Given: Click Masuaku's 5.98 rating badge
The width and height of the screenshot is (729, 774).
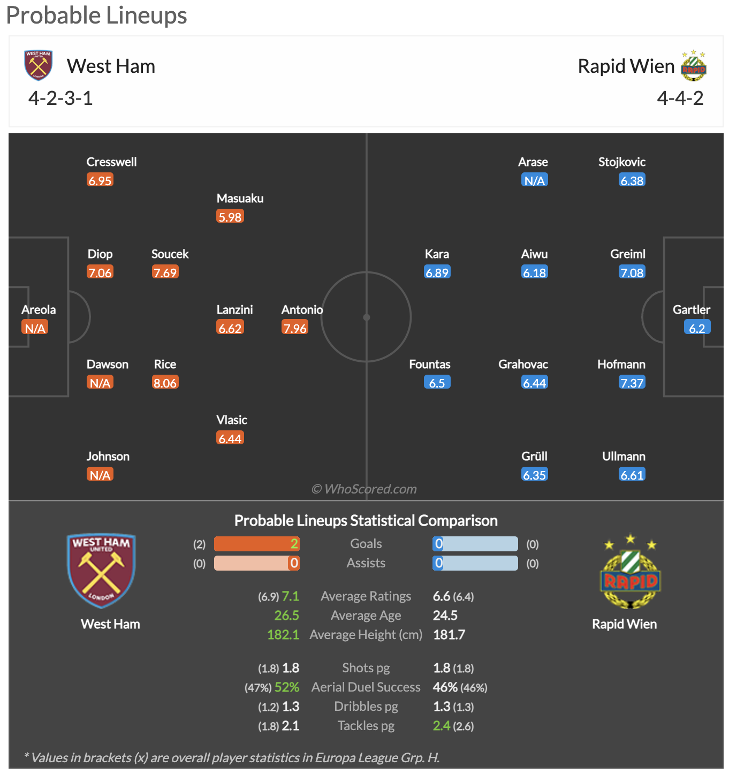Looking at the screenshot, I should click(230, 216).
